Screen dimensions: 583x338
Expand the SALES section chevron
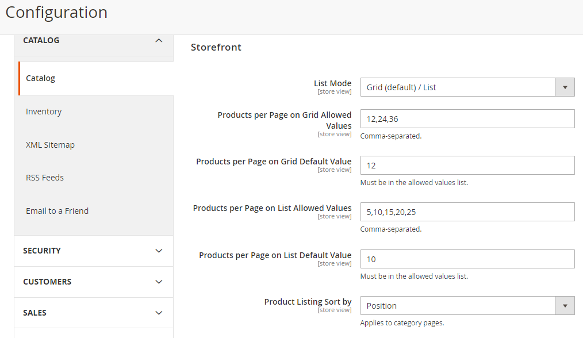click(159, 313)
